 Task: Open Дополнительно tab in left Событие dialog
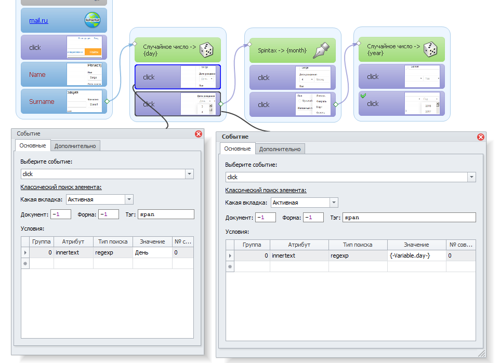tap(75, 146)
